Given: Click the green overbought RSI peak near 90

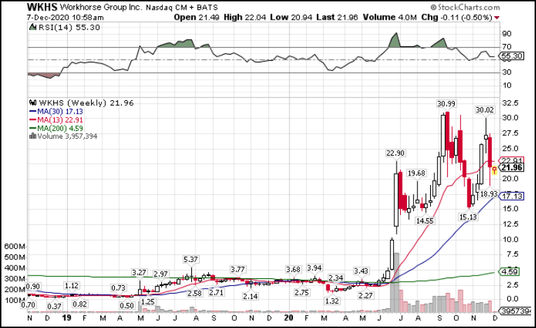Looking at the screenshot, I should (x=395, y=41).
